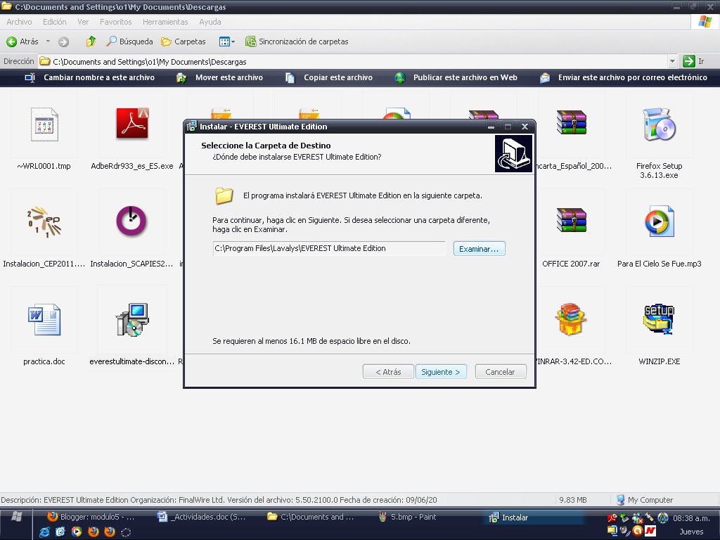This screenshot has height=540, width=720.
Task: Click Cambiar nombre a este archivo
Action: tap(90, 77)
